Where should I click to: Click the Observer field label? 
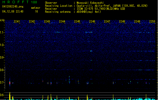pos(51,3)
